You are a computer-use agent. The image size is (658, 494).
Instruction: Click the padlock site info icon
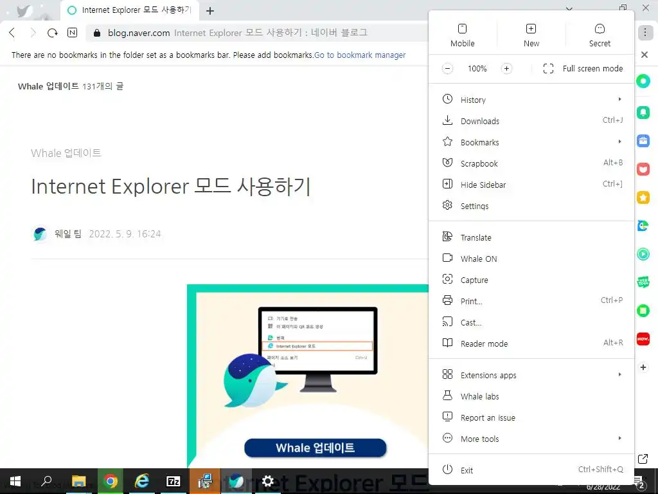tap(97, 33)
